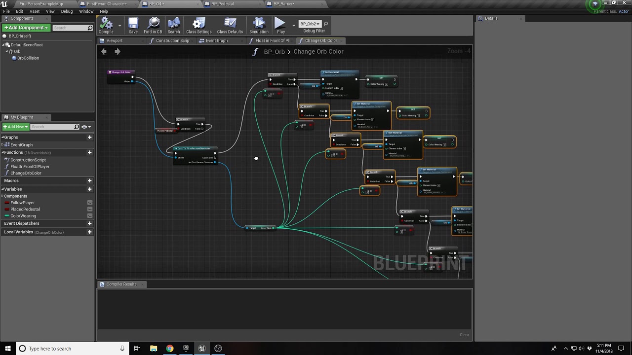Image resolution: width=632 pixels, height=355 pixels.
Task: Click BP_Orb in the graph breadcrumb
Action: point(274,51)
